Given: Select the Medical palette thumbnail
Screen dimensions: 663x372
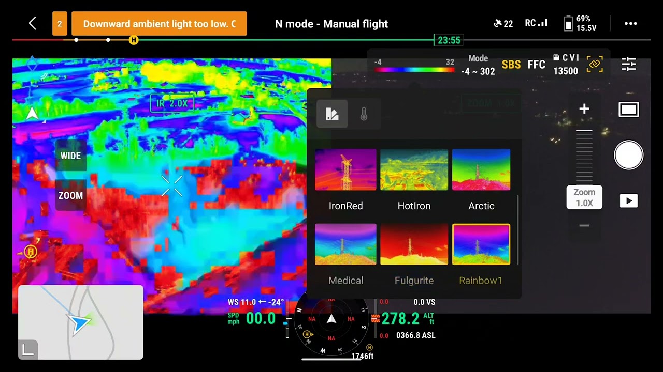Looking at the screenshot, I should point(345,244).
